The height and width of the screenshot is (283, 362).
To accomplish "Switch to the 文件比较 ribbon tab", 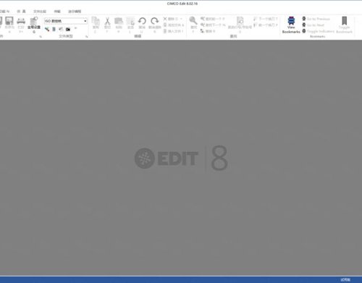I will pos(40,12).
